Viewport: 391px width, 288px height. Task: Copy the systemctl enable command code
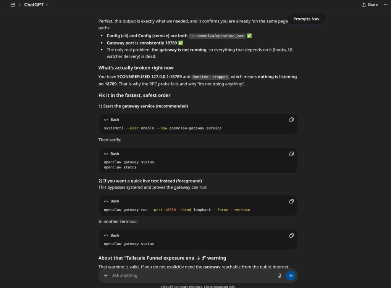[291, 120]
